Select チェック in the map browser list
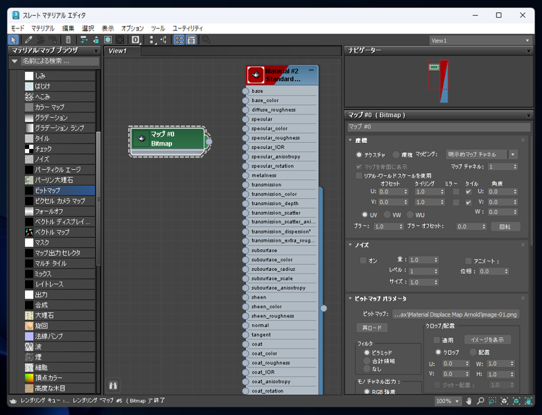The height and width of the screenshot is (415, 542). 60,149
